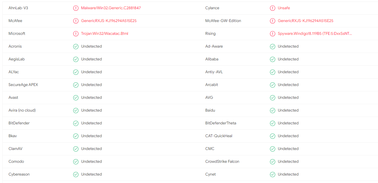
Task: Click the green checkmark icon for Acronis
Action: [x=76, y=46]
